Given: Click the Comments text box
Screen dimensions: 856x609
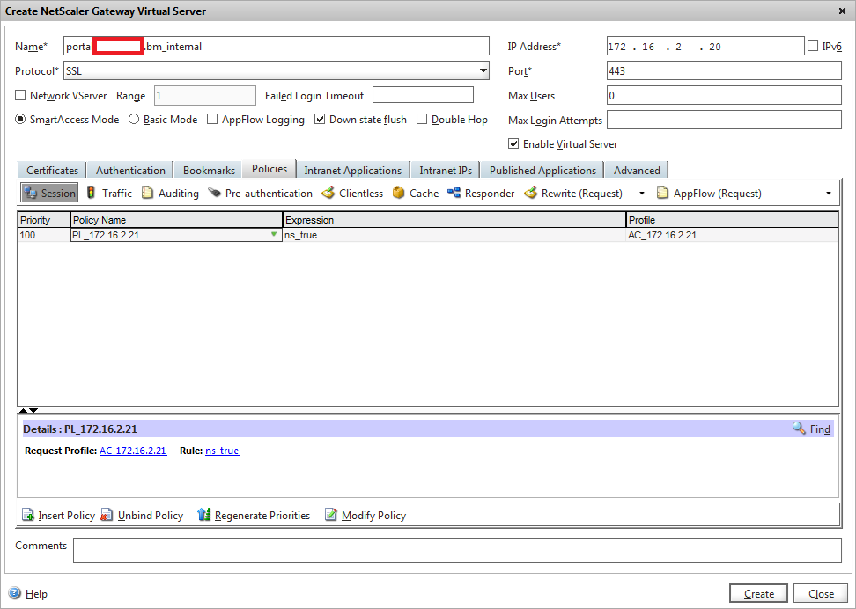Looking at the screenshot, I should tap(457, 550).
